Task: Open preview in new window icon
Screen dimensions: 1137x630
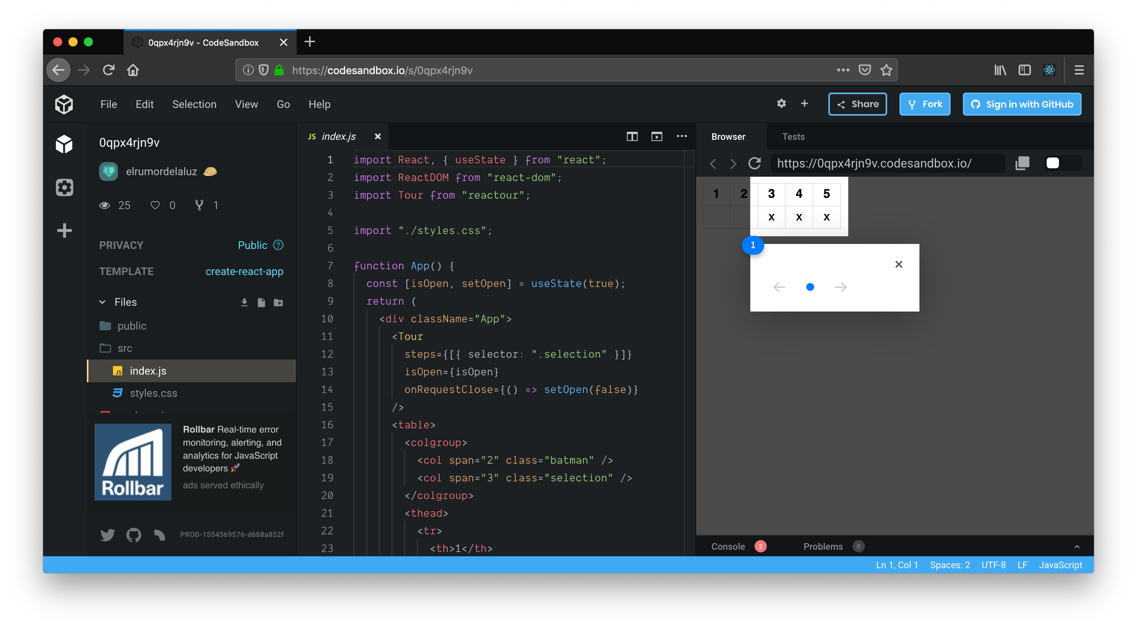Action: point(657,136)
